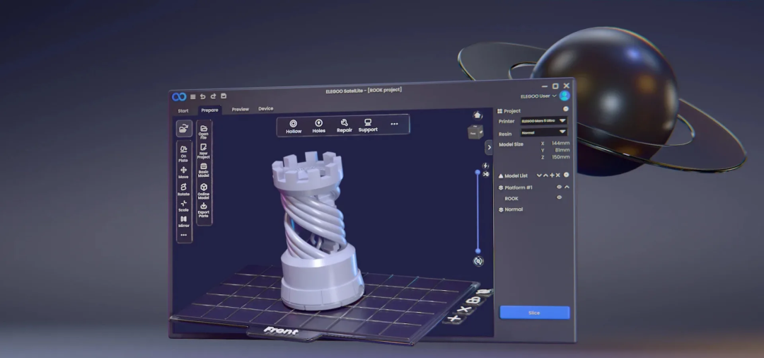Click the large open-folder icon button
The height and width of the screenshot is (358, 764).
pos(184,129)
